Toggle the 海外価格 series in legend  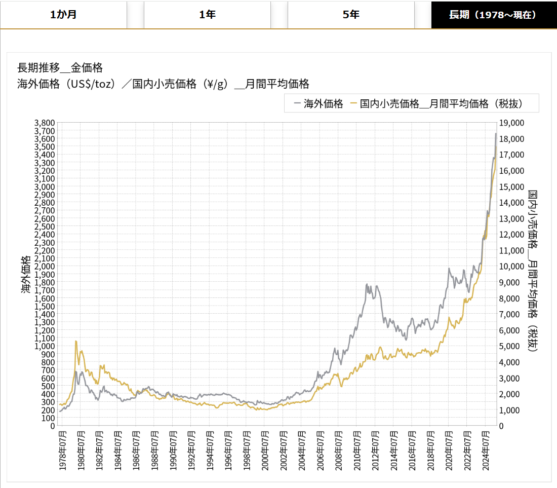323,104
